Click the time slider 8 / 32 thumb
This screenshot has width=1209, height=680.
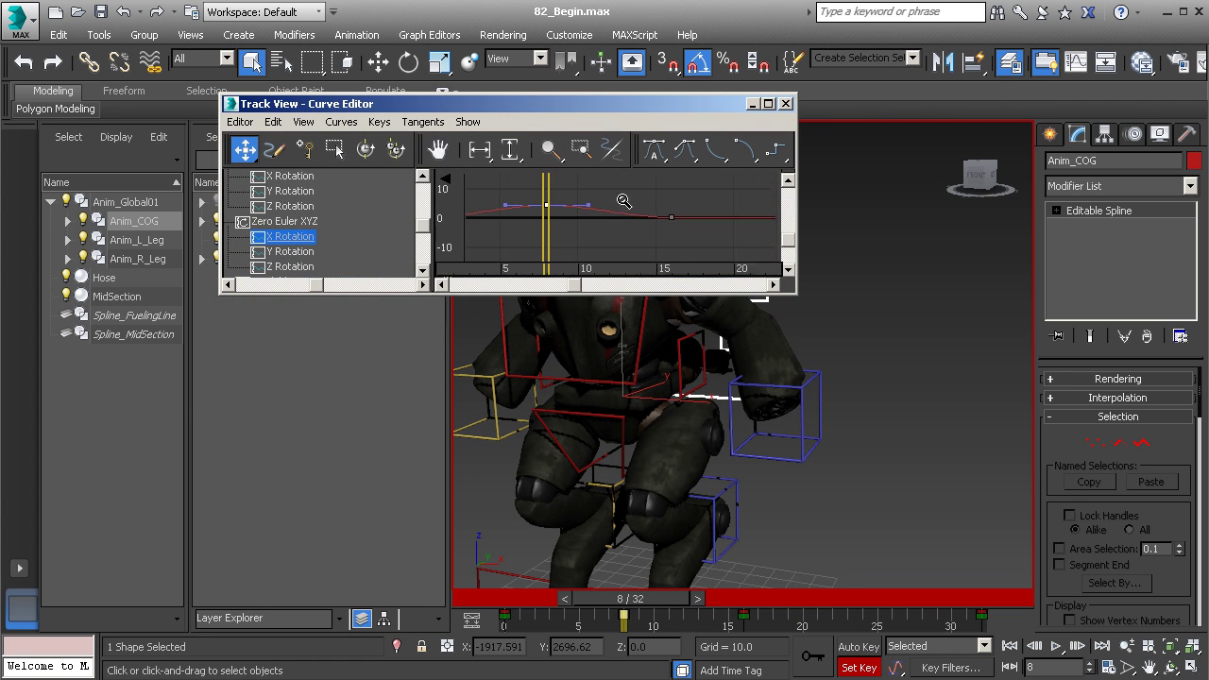[630, 599]
